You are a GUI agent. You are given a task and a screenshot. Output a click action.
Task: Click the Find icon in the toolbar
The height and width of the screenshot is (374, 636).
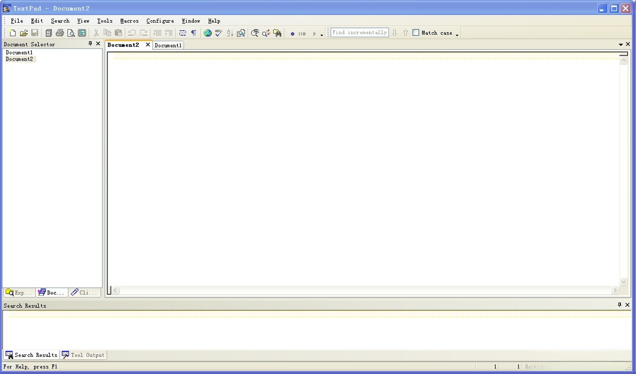pyautogui.click(x=255, y=33)
